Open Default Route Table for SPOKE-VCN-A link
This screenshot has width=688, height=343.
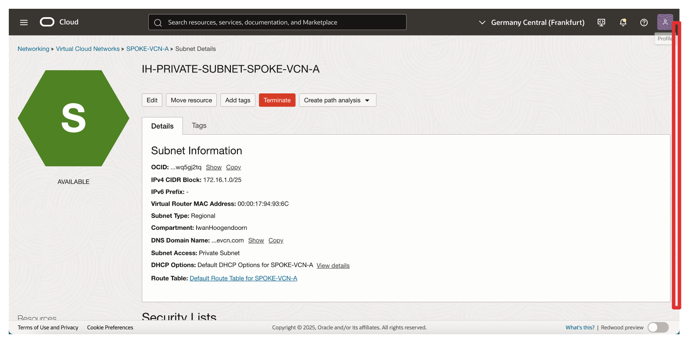click(243, 278)
